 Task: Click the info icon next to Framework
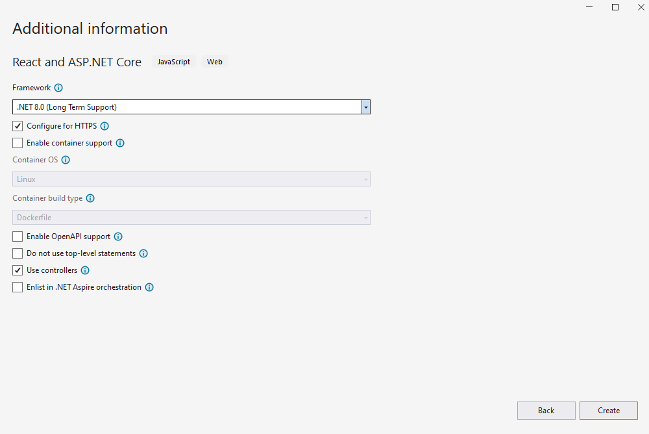58,88
